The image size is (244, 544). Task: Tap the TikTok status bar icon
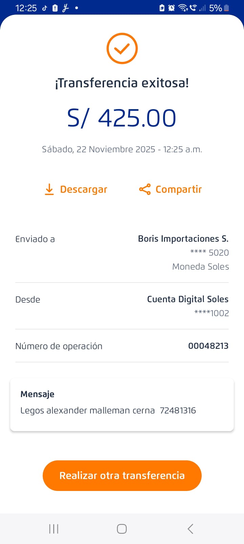coord(44,8)
